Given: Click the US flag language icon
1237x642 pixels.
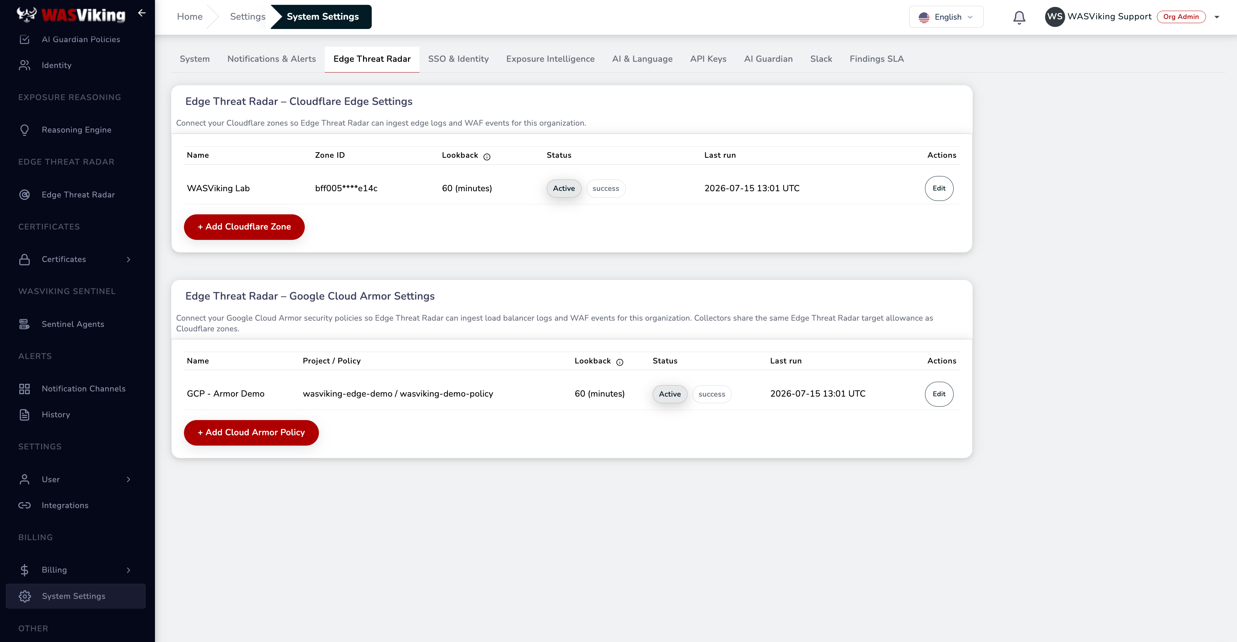Looking at the screenshot, I should [924, 17].
